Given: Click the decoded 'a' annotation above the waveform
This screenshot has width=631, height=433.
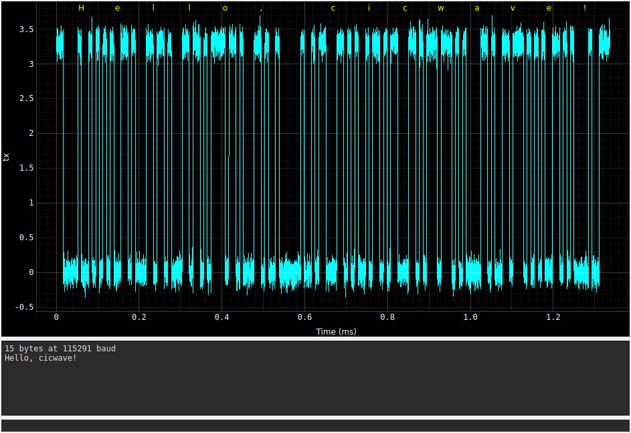Looking at the screenshot, I should tap(476, 8).
